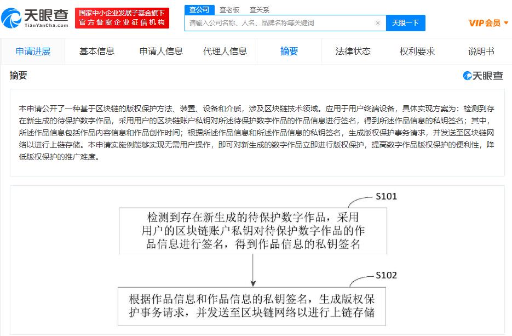The width and height of the screenshot is (512, 336).
Task: Click the S101 flowchart step box
Action: coord(253,231)
